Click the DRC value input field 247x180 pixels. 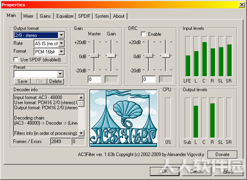149,79
